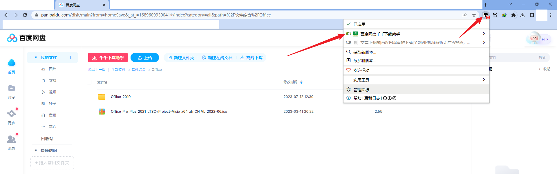Select 其它 category
This screenshot has width=557, height=174.
[x=52, y=127]
